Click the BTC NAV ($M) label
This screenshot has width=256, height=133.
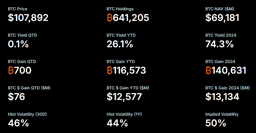click(x=220, y=9)
